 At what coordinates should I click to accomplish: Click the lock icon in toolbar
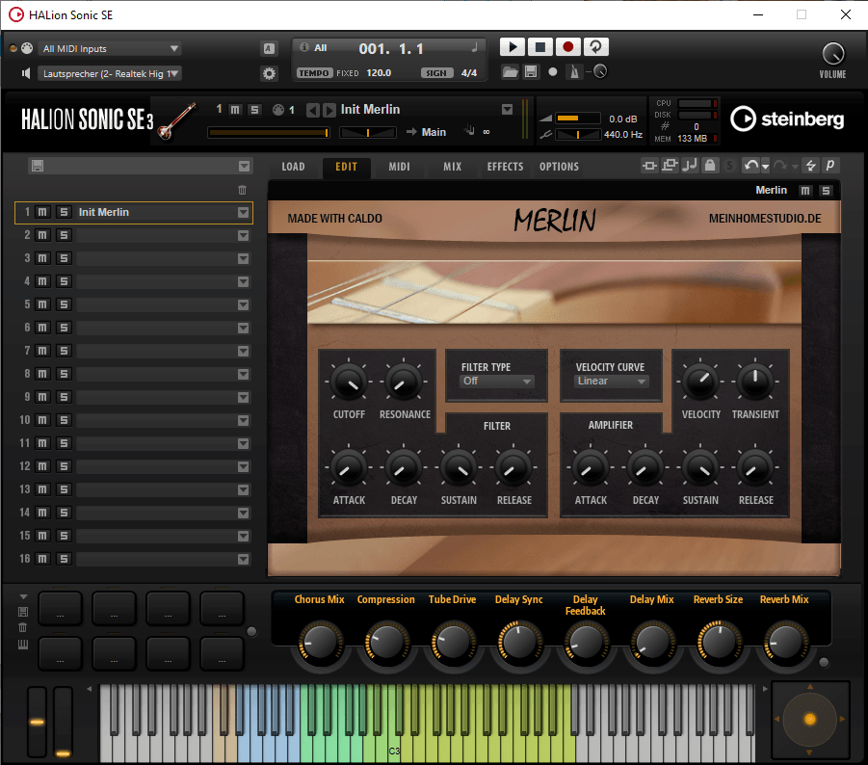point(710,165)
